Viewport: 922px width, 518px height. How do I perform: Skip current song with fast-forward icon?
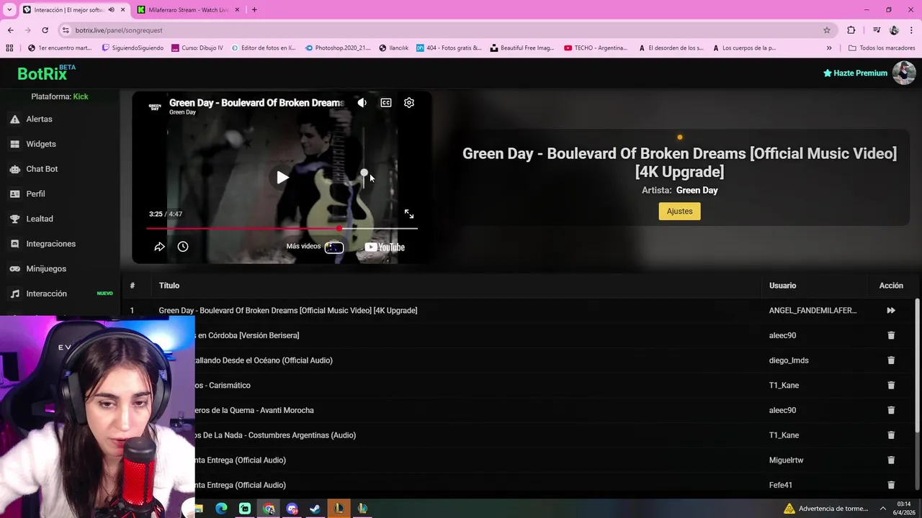click(x=891, y=311)
